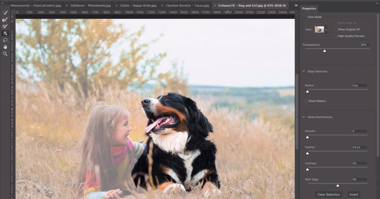Switch to the Happy Bride.jpg tab
Viewport: 380px width, 199px height.
(138, 6)
